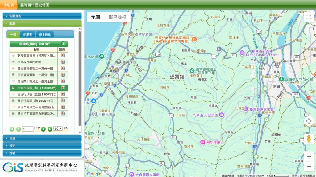Switch map to 地圖 view

point(96,17)
